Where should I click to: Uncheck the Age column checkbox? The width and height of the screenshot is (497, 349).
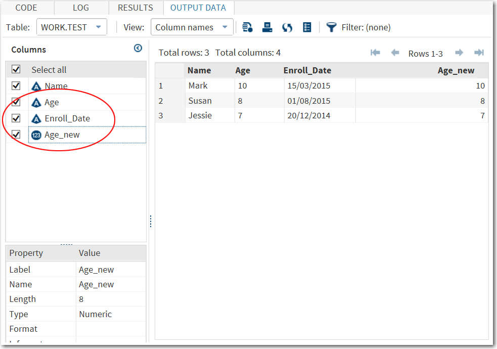pos(15,102)
